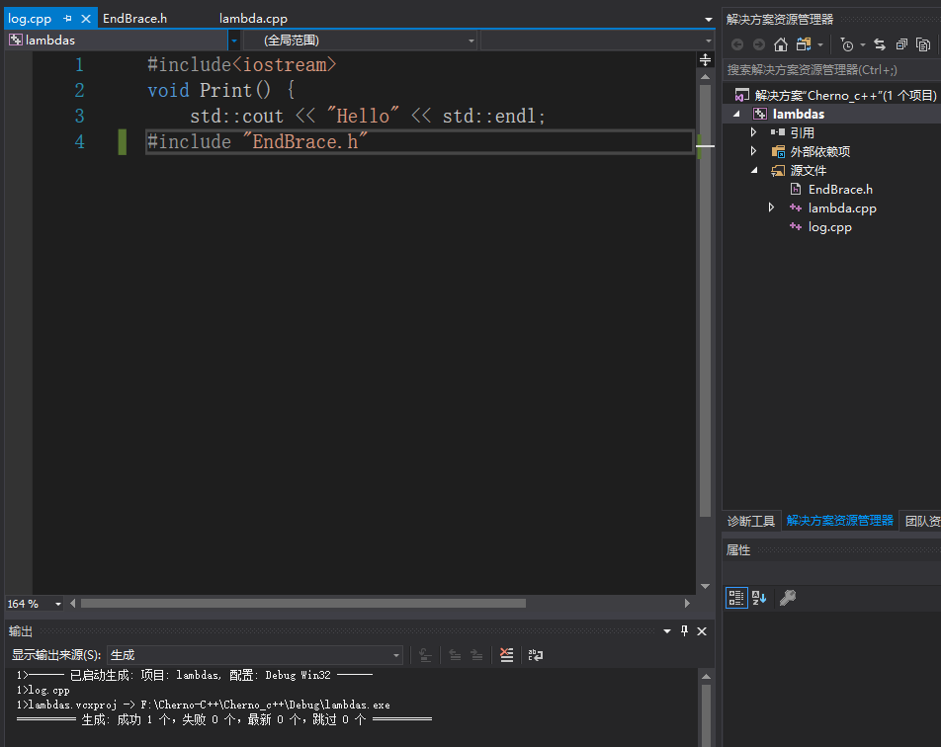The height and width of the screenshot is (747, 941).
Task: Toggle the pending changes filter clock icon
Action: click(x=846, y=44)
